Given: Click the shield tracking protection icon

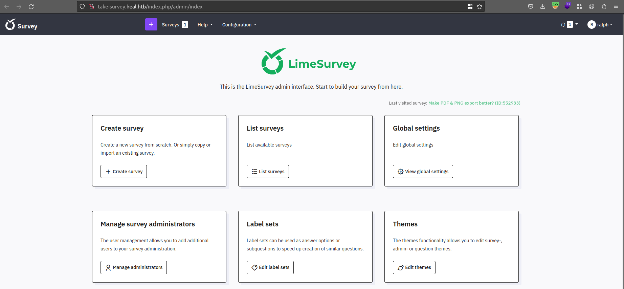Looking at the screenshot, I should pos(82,6).
